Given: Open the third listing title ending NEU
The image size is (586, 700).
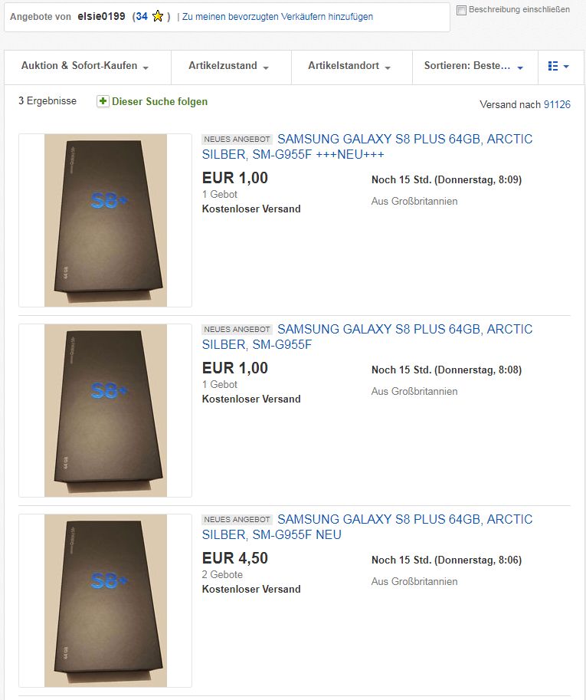Looking at the screenshot, I should 367,527.
